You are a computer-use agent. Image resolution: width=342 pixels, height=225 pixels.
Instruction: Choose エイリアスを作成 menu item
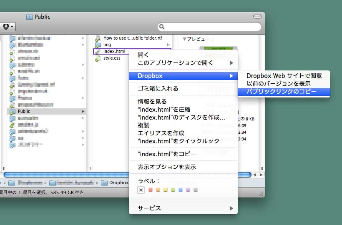[x=183, y=133]
